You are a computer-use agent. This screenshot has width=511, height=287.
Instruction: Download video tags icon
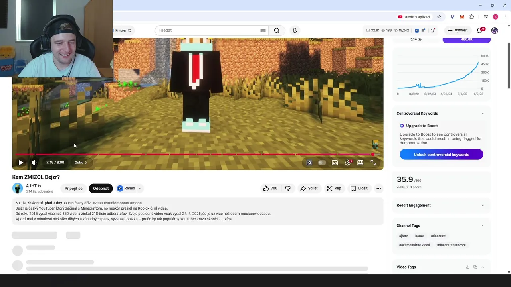(468, 267)
